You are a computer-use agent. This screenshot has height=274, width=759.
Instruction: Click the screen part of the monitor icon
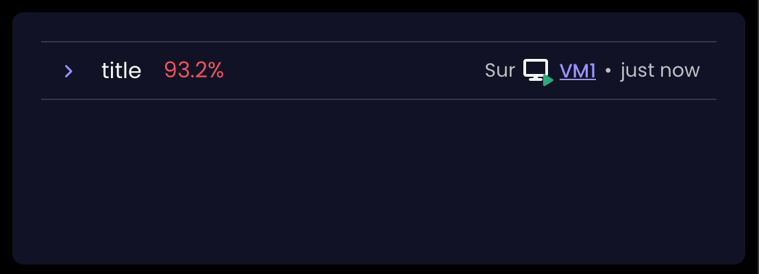(536, 68)
